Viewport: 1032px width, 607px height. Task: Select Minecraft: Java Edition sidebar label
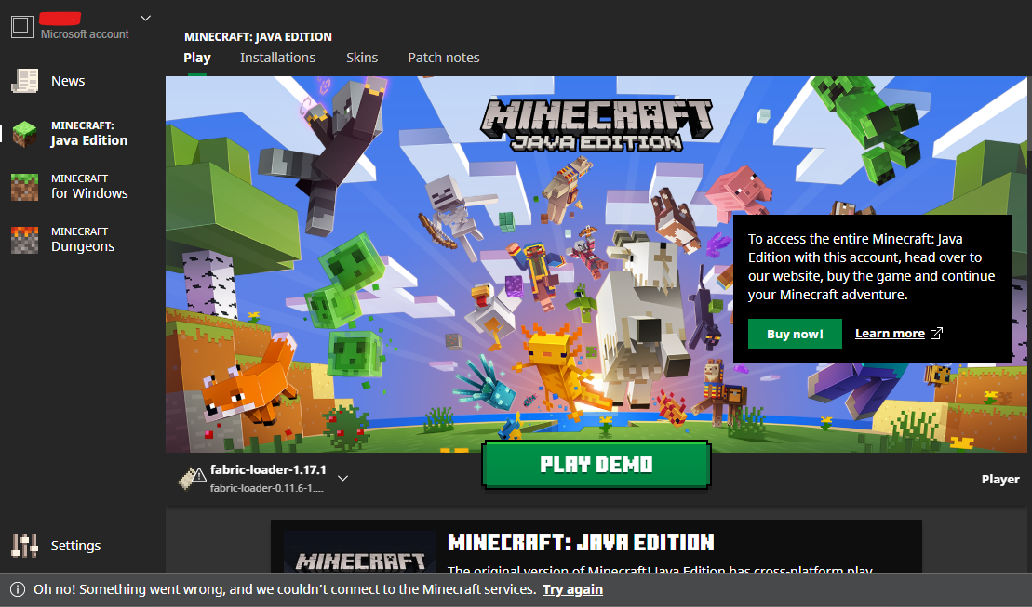89,134
